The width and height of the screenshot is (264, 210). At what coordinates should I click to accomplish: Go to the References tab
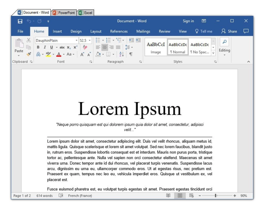(x=119, y=31)
